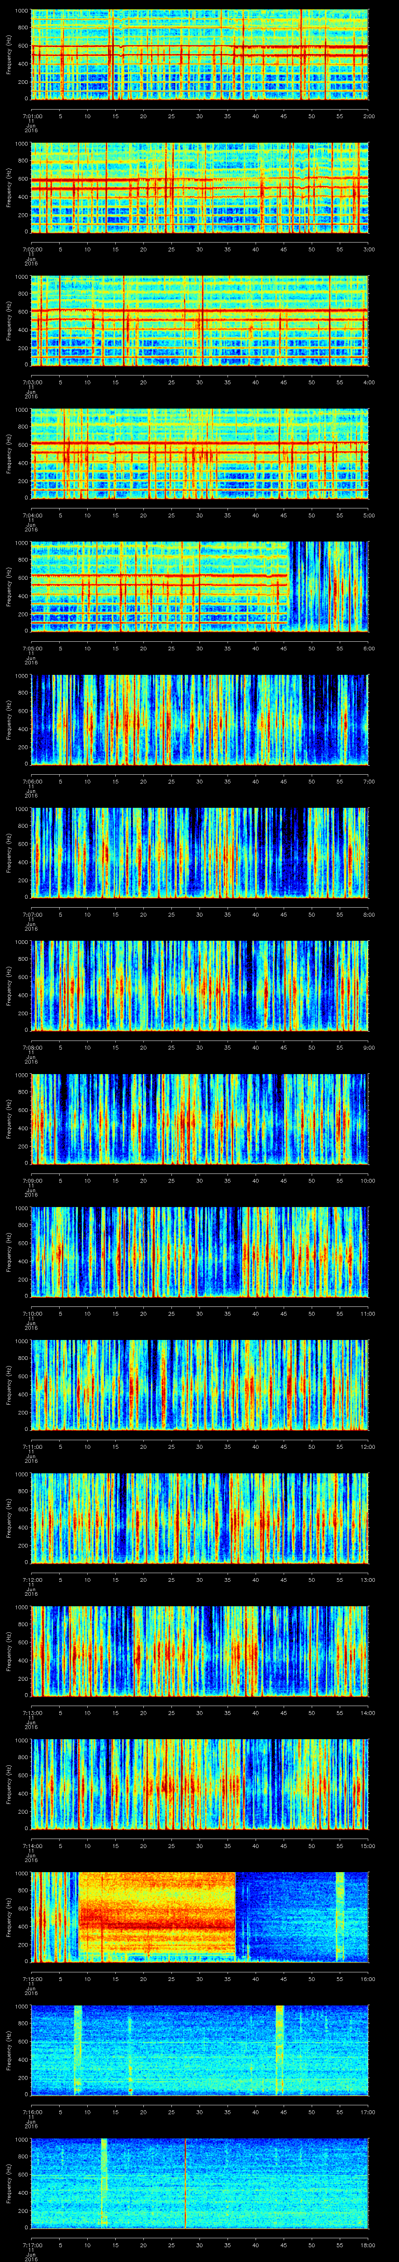
Task: Click the 9:00 end-of-axis label
Action: click(x=368, y=1047)
